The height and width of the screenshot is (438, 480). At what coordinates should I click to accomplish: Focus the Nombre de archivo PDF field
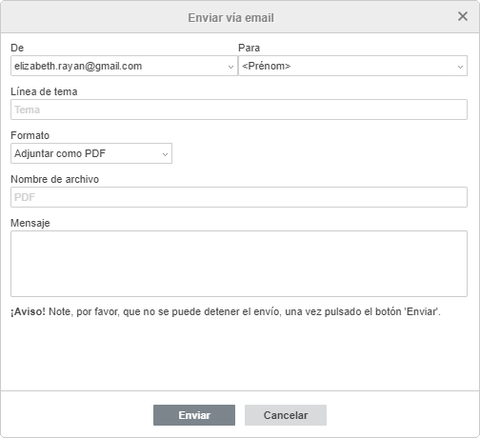pyautogui.click(x=239, y=197)
